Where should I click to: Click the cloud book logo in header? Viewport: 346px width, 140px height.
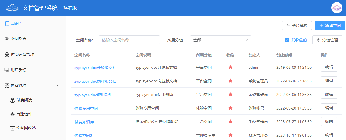pyautogui.click(x=12, y=7)
